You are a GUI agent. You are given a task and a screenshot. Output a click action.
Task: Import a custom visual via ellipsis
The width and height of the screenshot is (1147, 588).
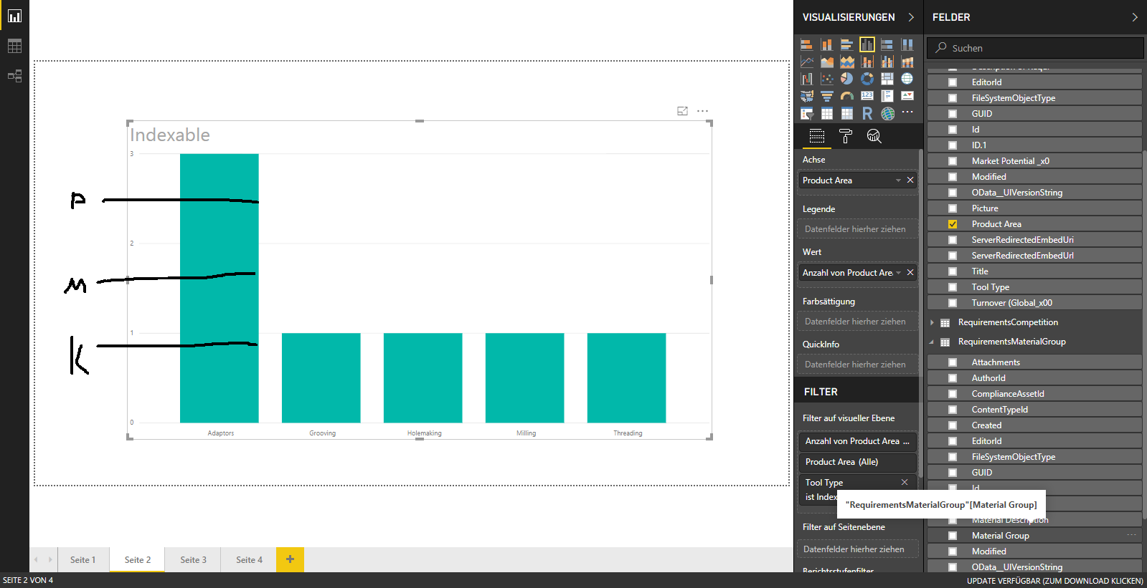907,112
